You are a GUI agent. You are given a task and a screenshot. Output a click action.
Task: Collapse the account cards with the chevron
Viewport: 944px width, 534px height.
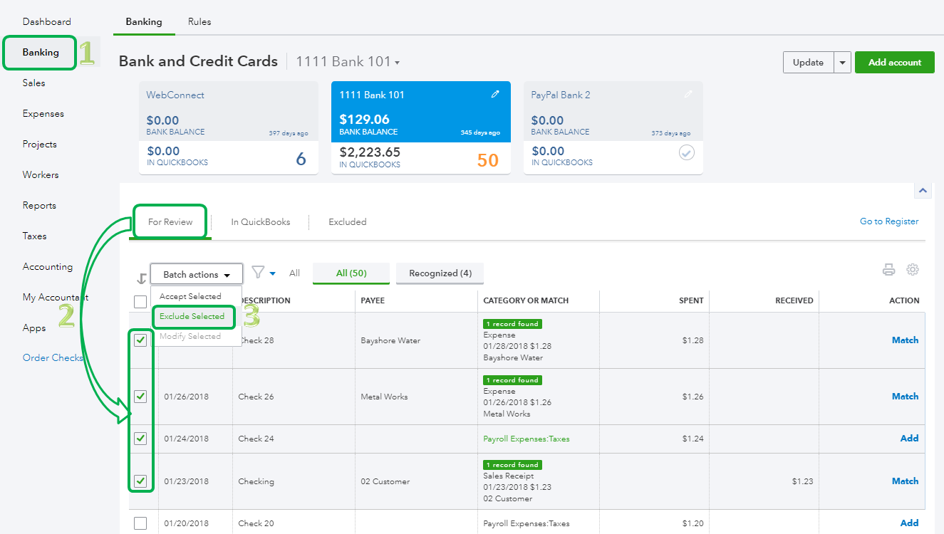[x=923, y=190]
